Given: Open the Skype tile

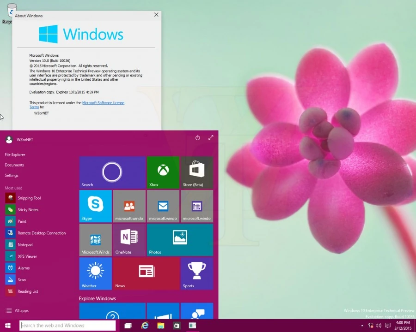Looking at the screenshot, I should click(x=96, y=206).
